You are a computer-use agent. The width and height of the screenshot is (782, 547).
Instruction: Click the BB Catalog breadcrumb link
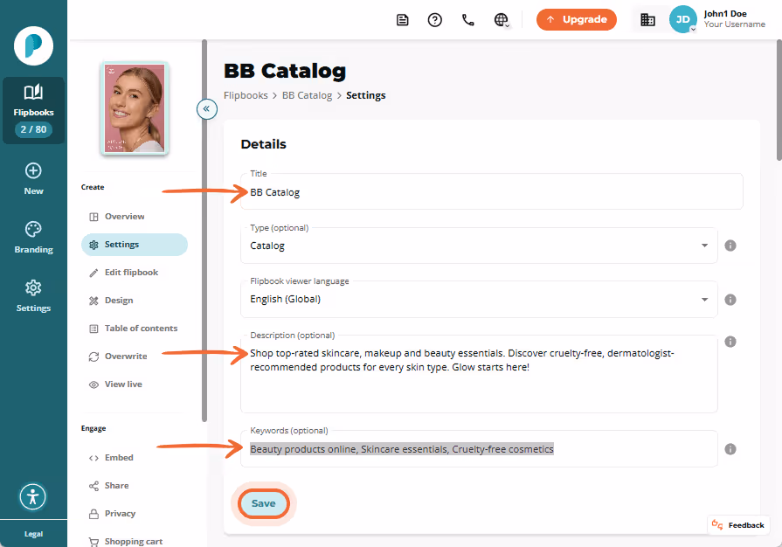click(307, 95)
